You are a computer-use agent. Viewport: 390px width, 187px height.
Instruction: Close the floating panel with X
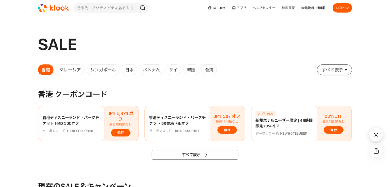pyautogui.click(x=376, y=135)
